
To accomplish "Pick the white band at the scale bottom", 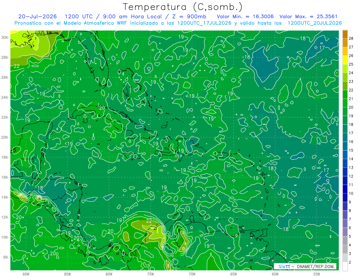I will 345,266.
